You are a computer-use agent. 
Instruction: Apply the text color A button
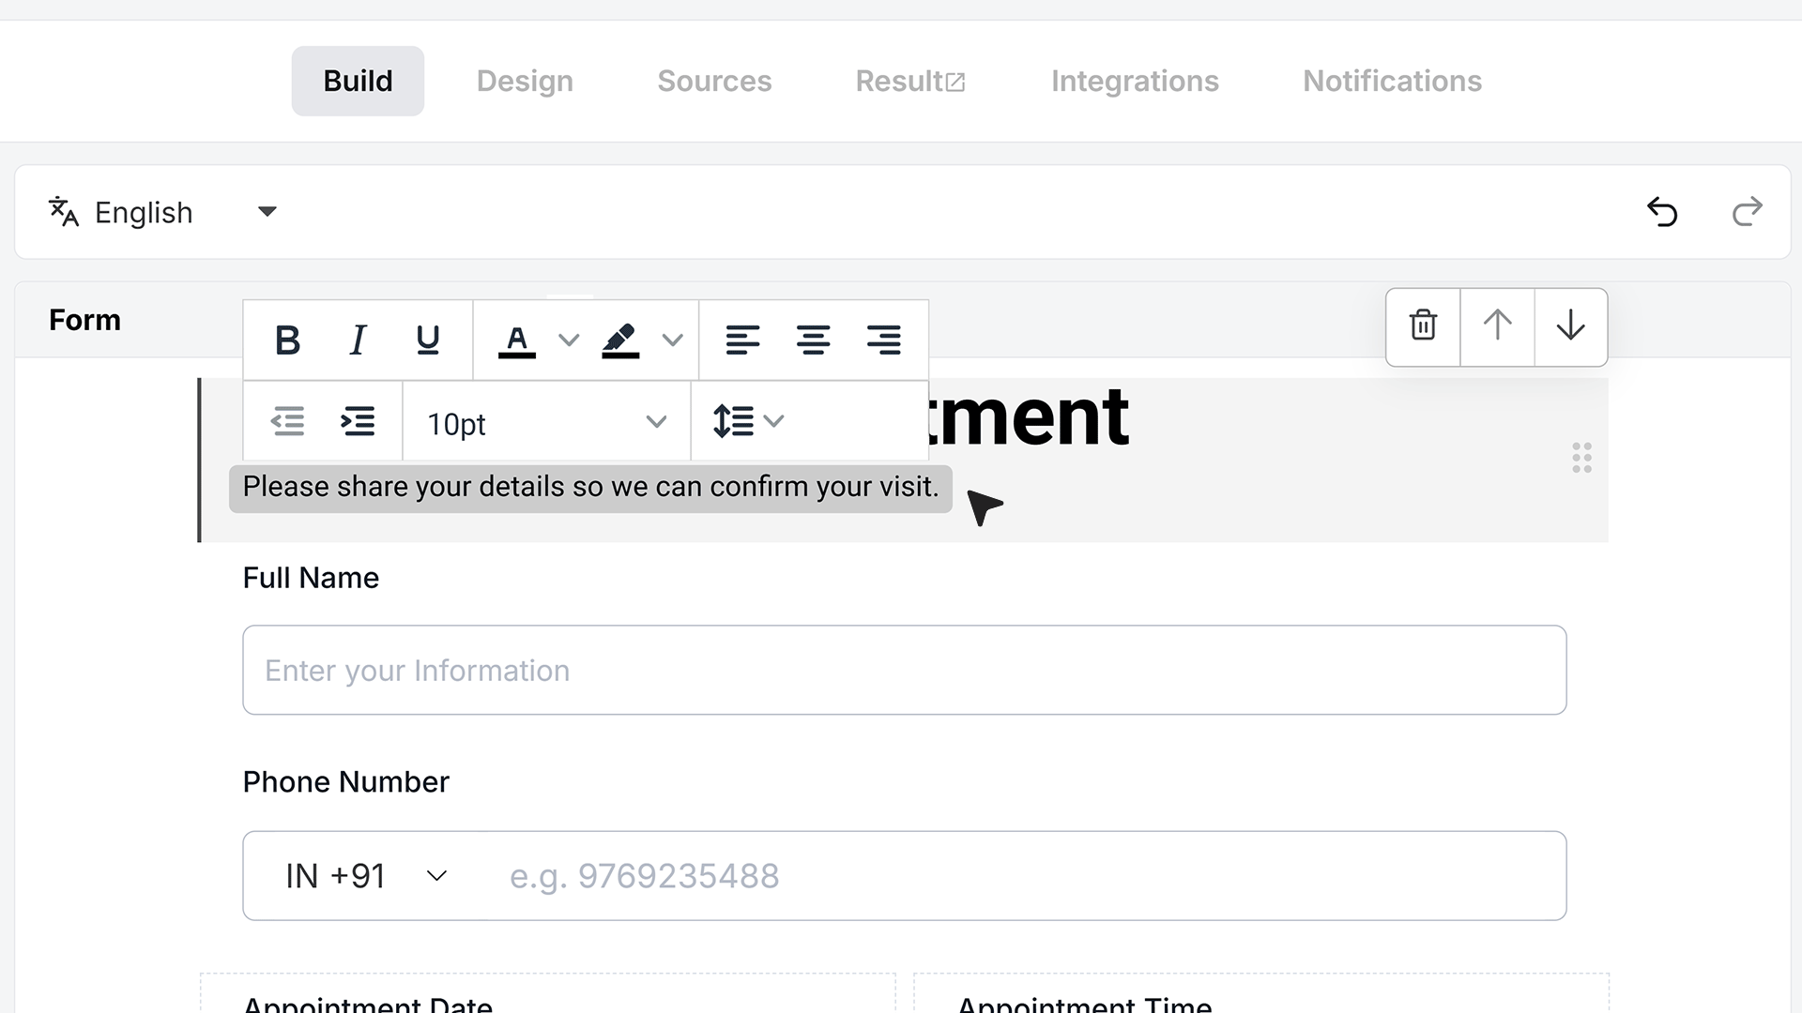(x=516, y=340)
